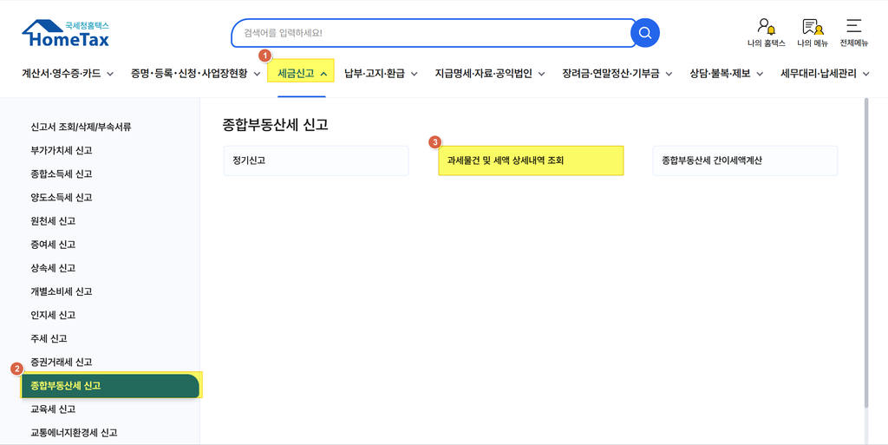Select 종합소득세 신고 in sidebar
The height and width of the screenshot is (445, 888).
click(62, 173)
